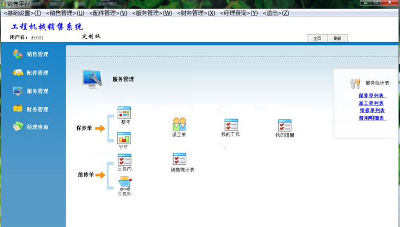Click the 销售统计表 label text
Screen dimensions: 400x227
click(183, 170)
